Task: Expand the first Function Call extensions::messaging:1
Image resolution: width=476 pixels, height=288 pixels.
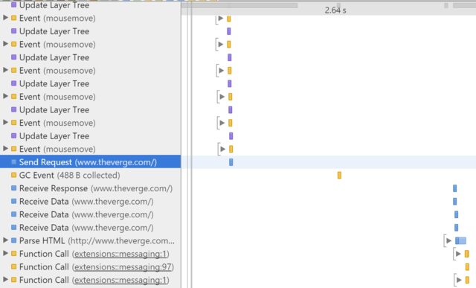Action: pos(5,253)
